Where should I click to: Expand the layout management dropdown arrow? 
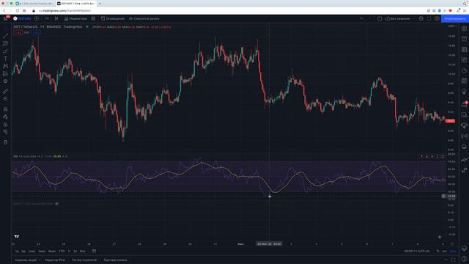pos(413,18)
